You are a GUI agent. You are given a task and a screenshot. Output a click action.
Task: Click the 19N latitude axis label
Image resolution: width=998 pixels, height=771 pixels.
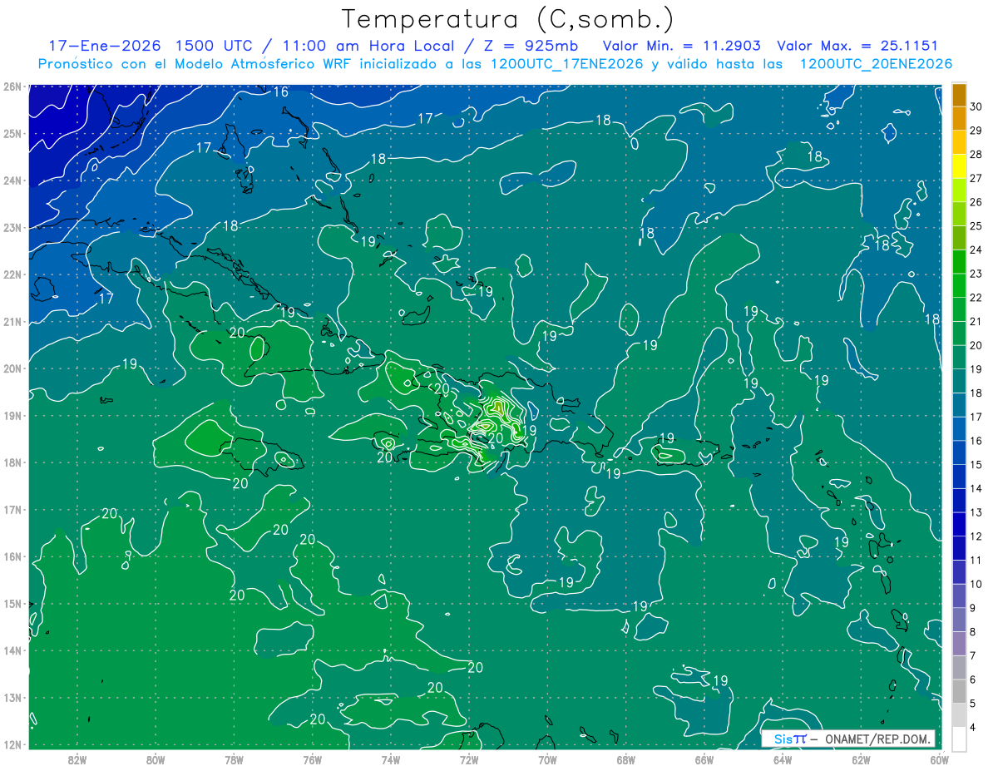coord(12,415)
